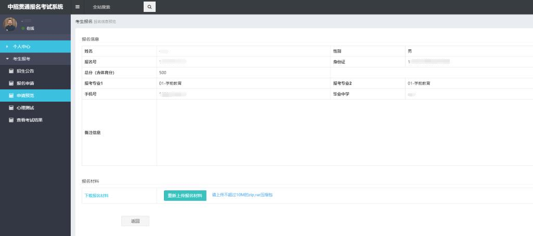Collapse the 考生报考 section arrow
The height and width of the screenshot is (236, 533).
tap(7, 59)
